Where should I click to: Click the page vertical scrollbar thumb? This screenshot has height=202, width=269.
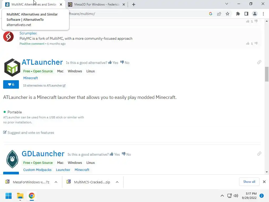(x=267, y=74)
